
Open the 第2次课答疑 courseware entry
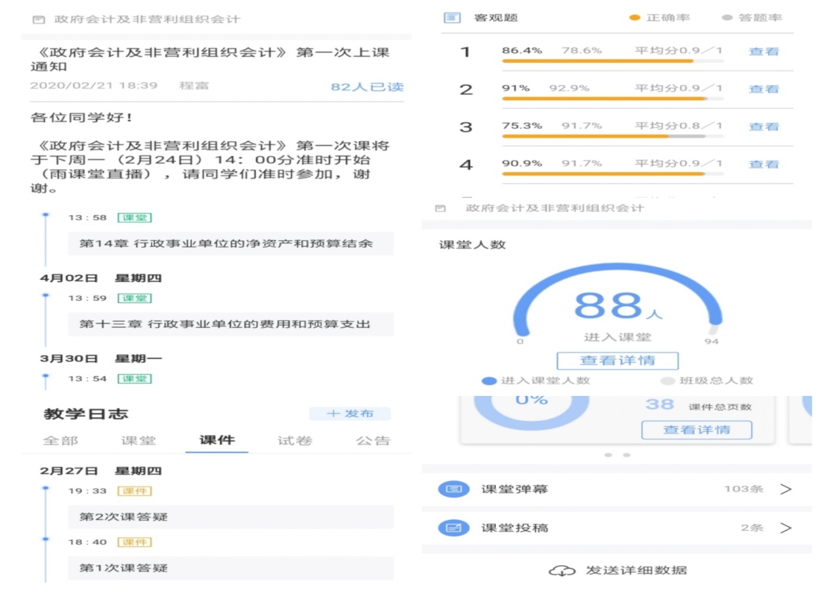230,517
